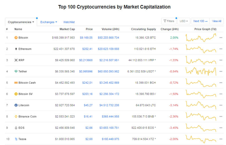Click the XRP logo icon

[x=16, y=60]
